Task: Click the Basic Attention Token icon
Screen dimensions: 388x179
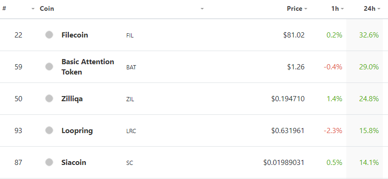Action: click(x=49, y=67)
